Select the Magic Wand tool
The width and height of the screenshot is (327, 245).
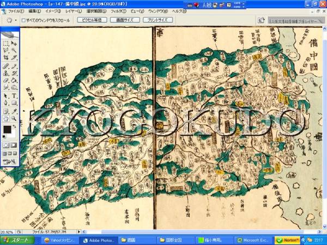point(14,50)
